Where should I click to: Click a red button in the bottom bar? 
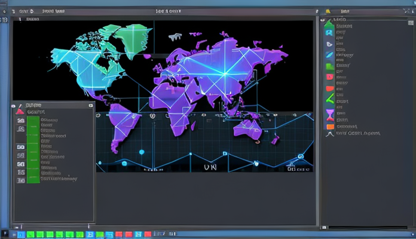[x=119, y=235]
